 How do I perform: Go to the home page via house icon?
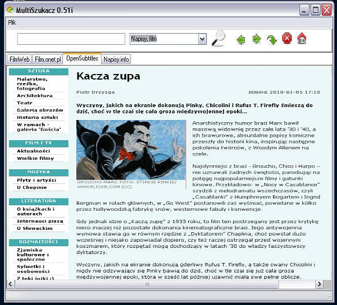click(x=302, y=38)
